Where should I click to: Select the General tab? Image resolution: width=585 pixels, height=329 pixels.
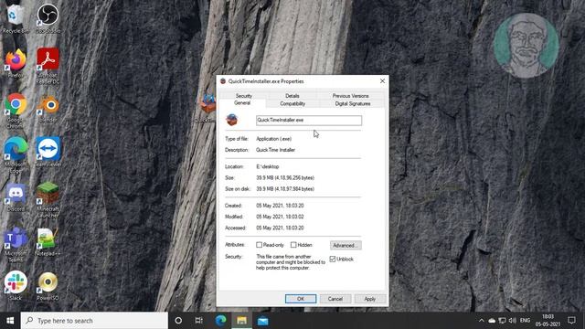coord(242,103)
